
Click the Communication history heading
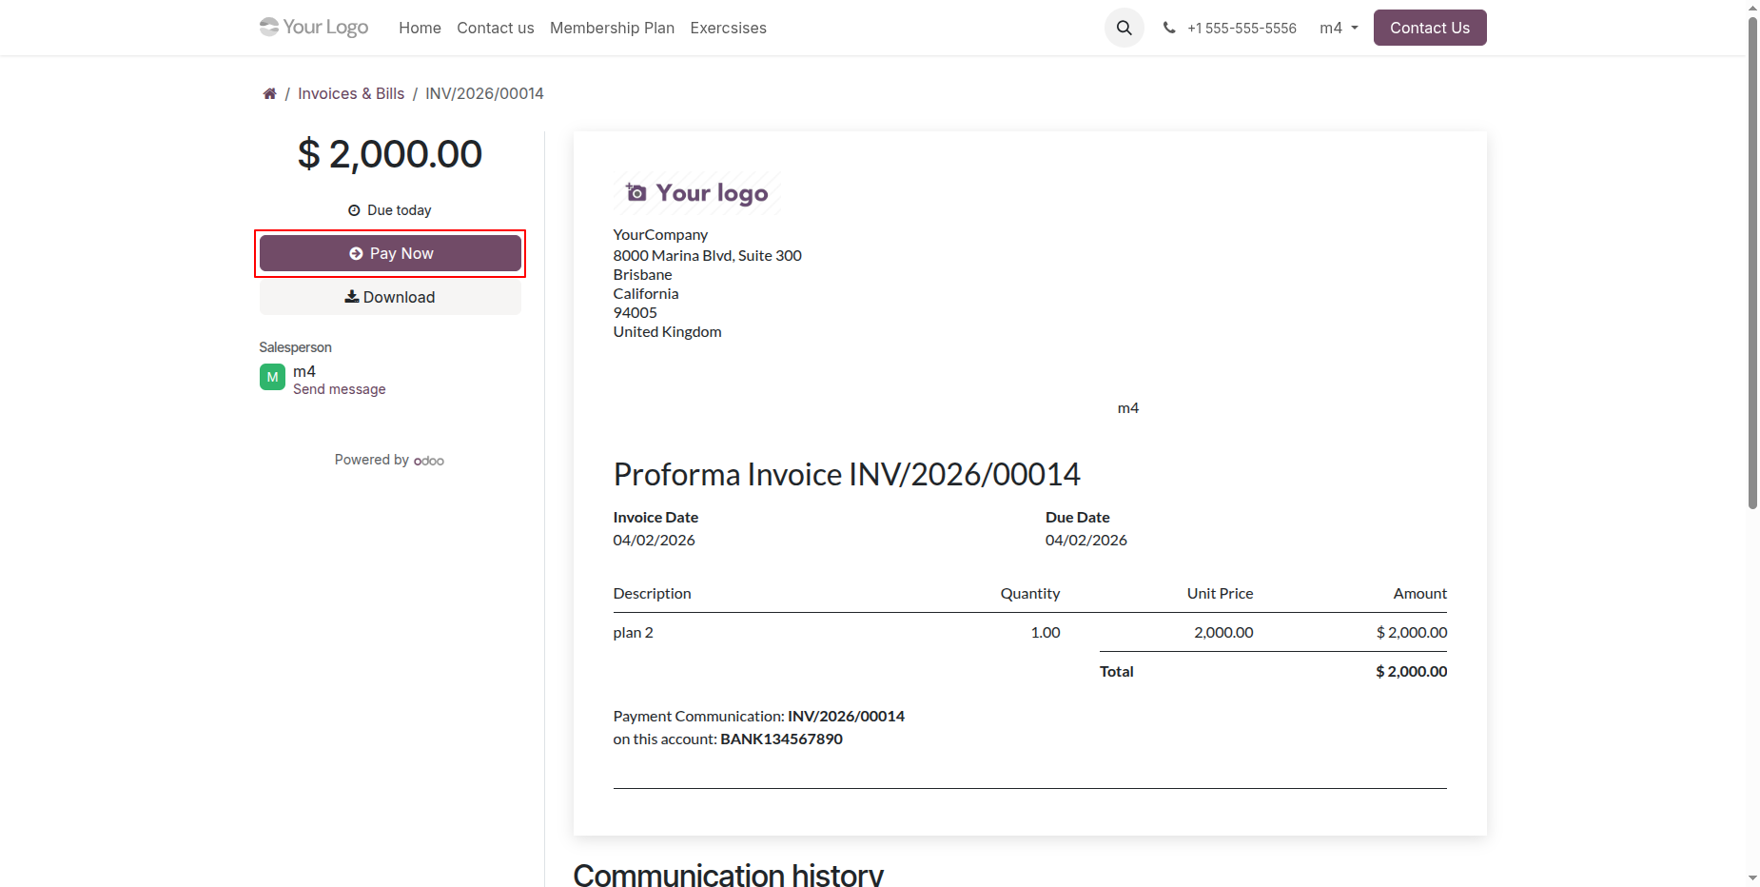tap(729, 875)
